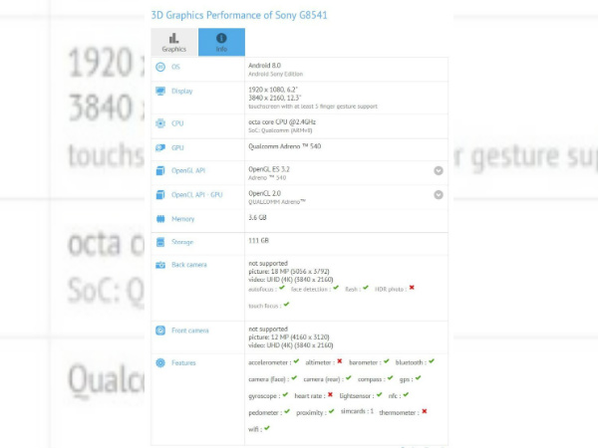The width and height of the screenshot is (598, 448).
Task: Expand the OpenCL 2.0 details
Action: (x=439, y=195)
